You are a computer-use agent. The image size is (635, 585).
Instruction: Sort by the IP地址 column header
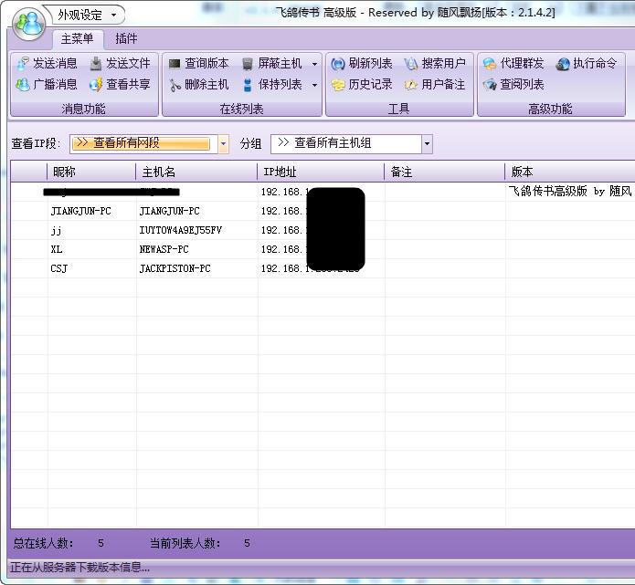coord(321,172)
